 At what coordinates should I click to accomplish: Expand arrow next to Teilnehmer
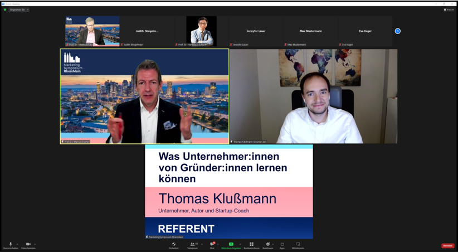(202, 244)
